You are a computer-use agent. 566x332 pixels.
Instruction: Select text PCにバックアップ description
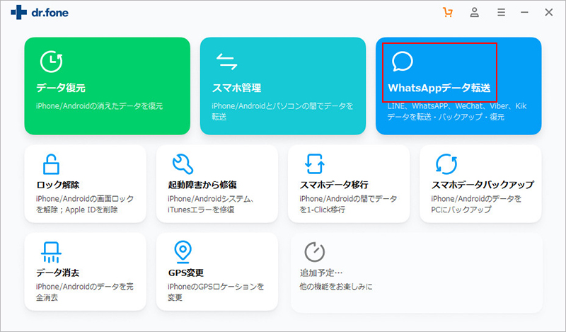pyautogui.click(x=461, y=210)
